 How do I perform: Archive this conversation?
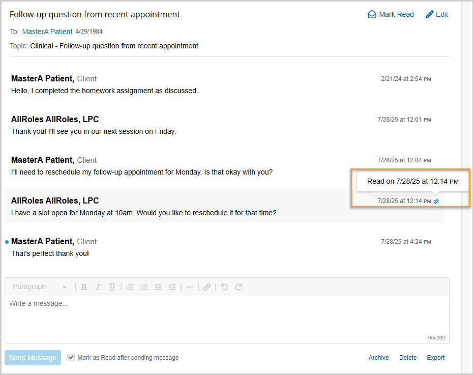click(x=378, y=357)
